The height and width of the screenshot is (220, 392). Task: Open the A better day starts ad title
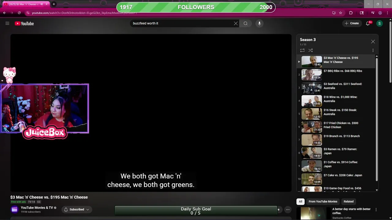[x=351, y=211]
